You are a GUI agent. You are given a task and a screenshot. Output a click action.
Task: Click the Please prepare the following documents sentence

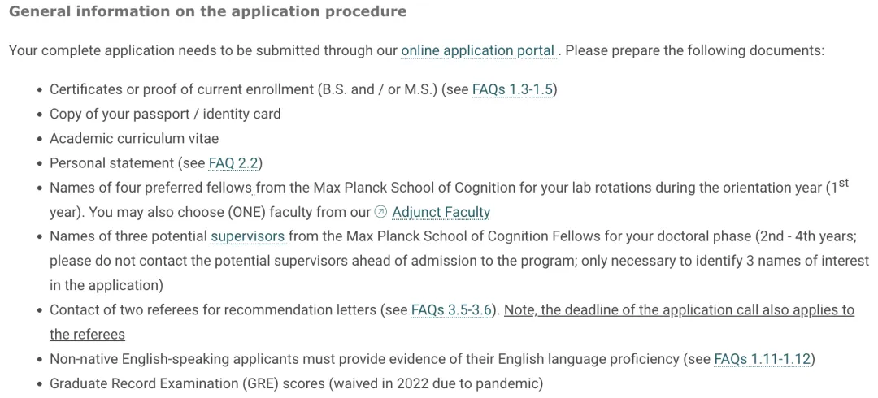click(695, 50)
